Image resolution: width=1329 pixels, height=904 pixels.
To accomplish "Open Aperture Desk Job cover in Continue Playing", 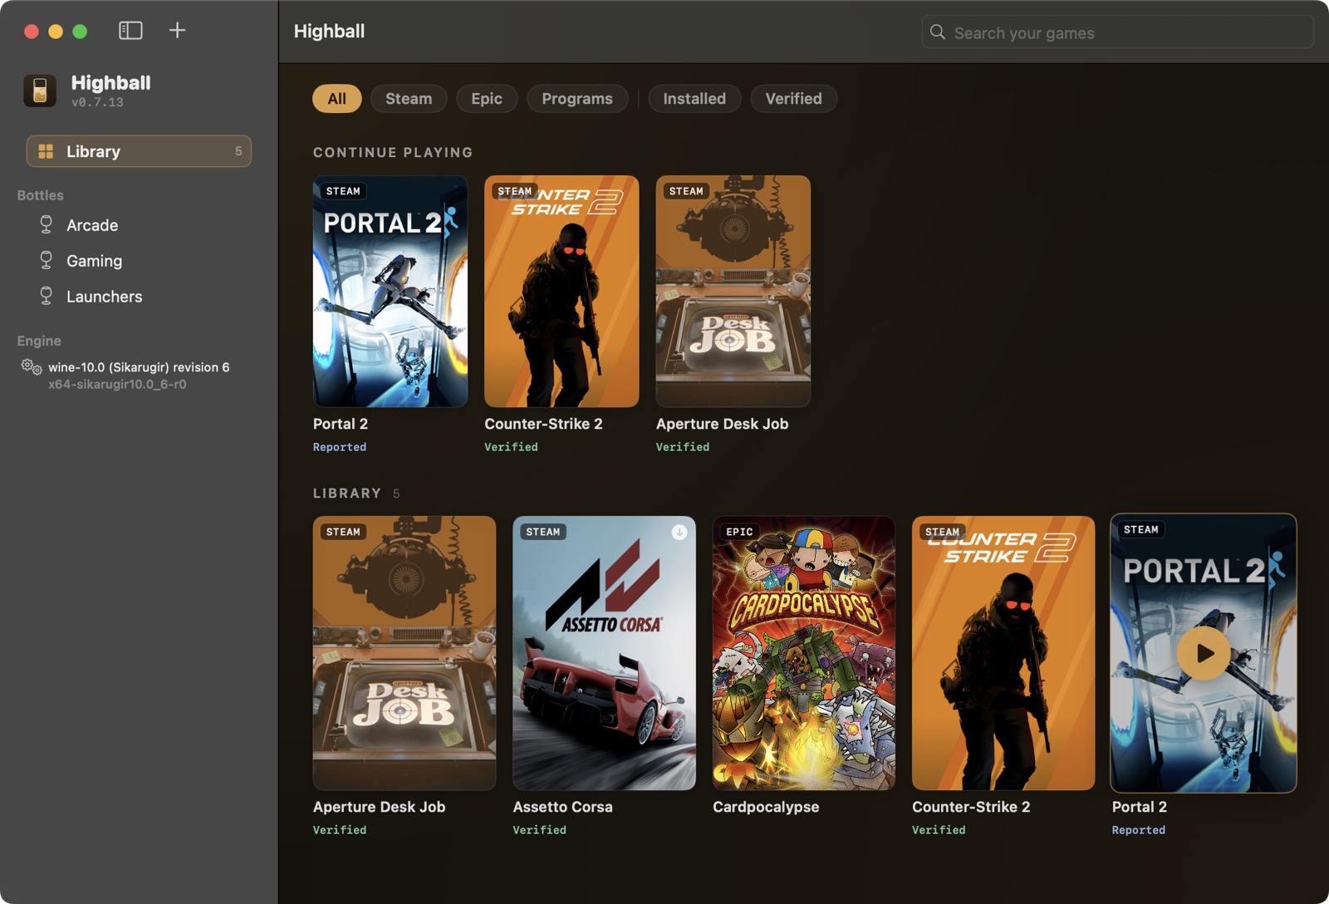I will tap(733, 291).
